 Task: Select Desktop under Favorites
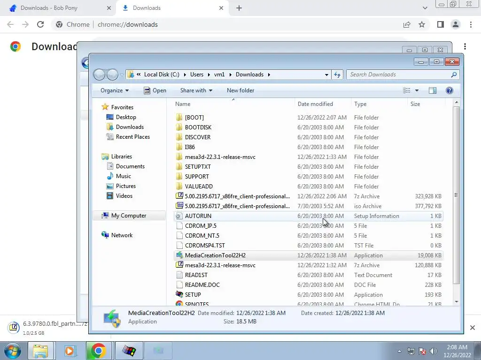126,117
